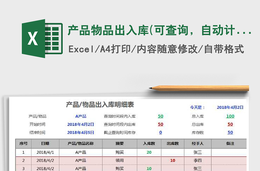This screenshot has width=260, height=171.
Task: Click green inbound quantity '10' in row 3
Action: pyautogui.click(x=149, y=168)
